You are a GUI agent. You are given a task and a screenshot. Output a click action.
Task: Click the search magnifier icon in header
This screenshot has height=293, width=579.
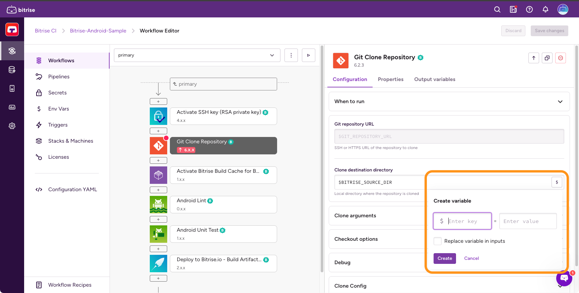pyautogui.click(x=497, y=10)
